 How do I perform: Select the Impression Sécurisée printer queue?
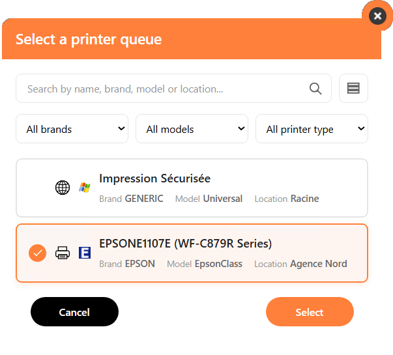(192, 188)
